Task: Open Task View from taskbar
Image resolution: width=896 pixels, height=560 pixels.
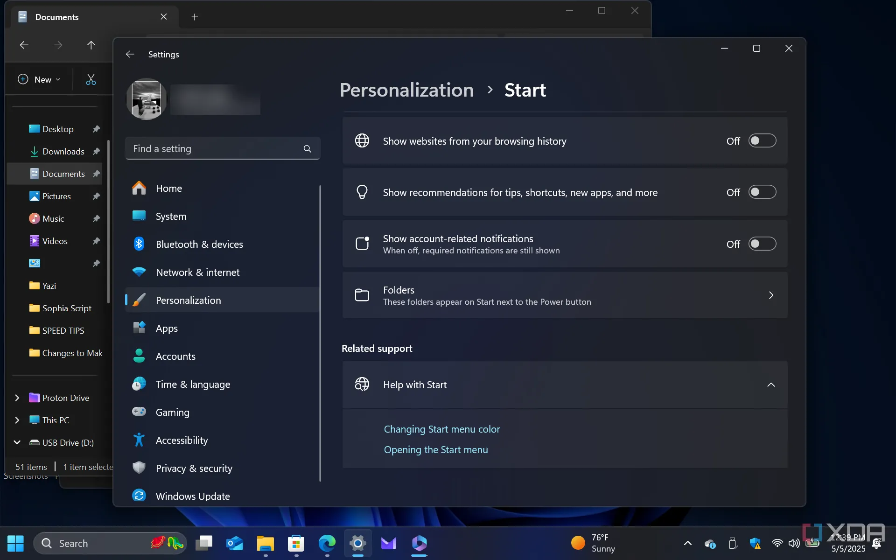Action: [x=204, y=543]
